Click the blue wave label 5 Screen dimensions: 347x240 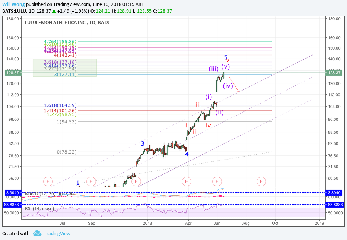tap(226, 57)
